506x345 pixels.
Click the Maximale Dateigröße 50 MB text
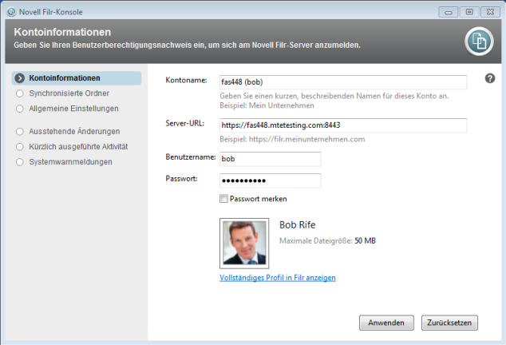tap(327, 240)
